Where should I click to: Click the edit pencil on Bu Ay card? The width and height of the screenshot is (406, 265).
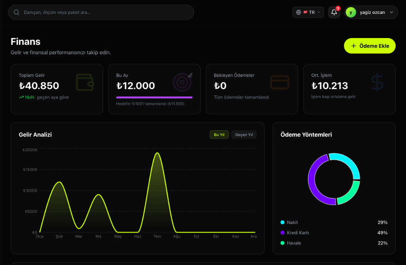pos(190,75)
